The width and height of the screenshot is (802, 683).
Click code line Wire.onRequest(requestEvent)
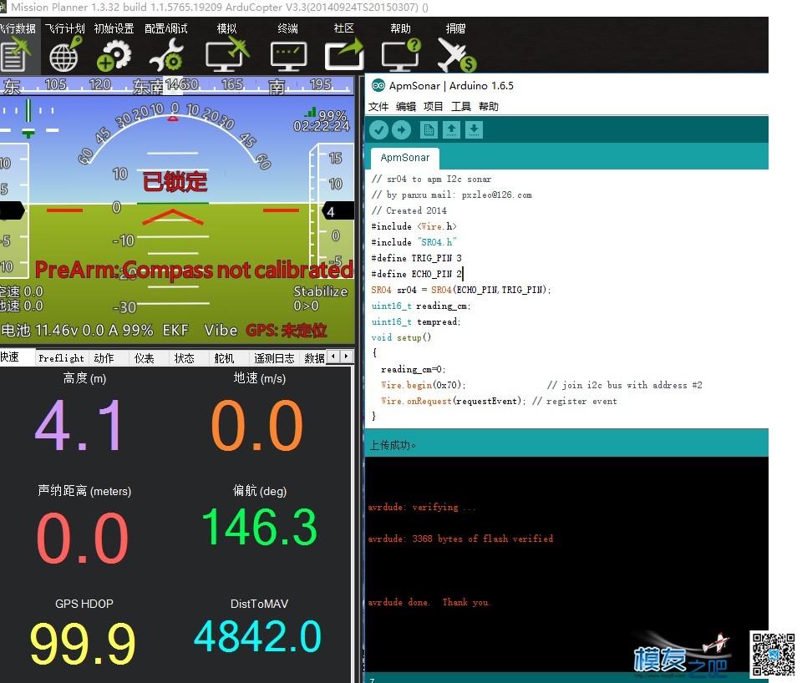453,402
